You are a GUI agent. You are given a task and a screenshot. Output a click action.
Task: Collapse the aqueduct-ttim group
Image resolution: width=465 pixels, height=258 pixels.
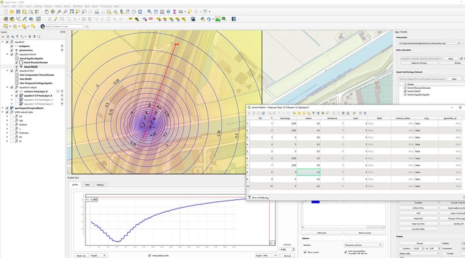pos(8,71)
